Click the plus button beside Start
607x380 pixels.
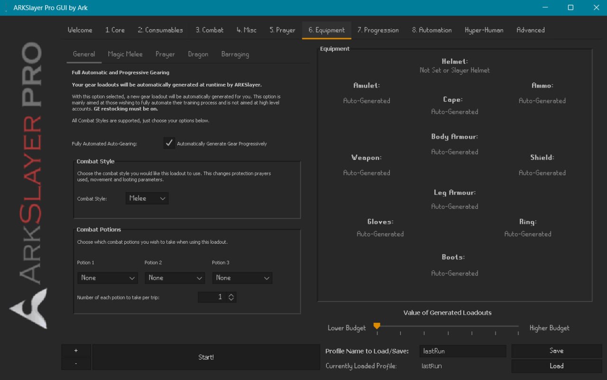coord(76,351)
